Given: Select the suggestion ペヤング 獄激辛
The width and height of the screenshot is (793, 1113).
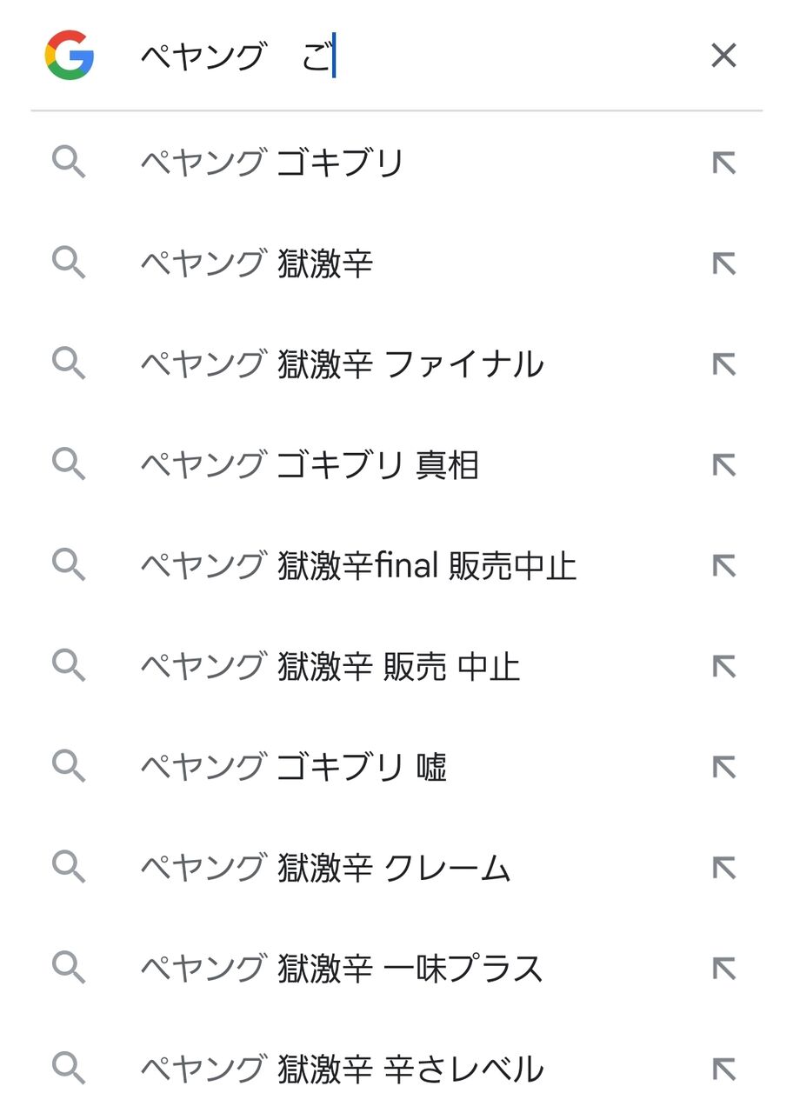Looking at the screenshot, I should [257, 263].
